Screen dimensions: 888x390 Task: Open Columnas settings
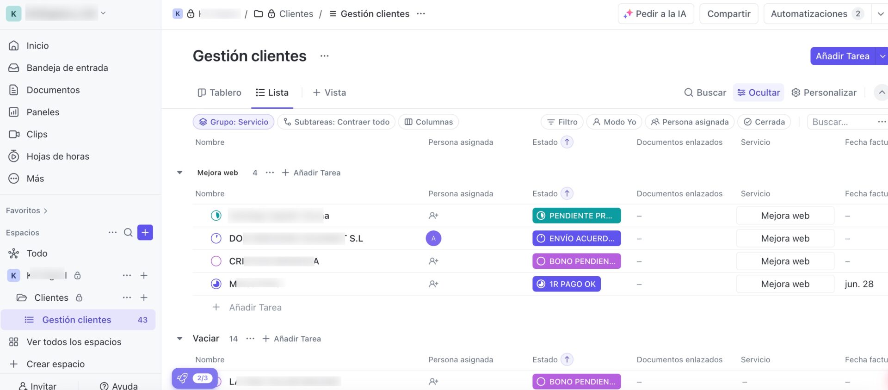[x=429, y=122]
